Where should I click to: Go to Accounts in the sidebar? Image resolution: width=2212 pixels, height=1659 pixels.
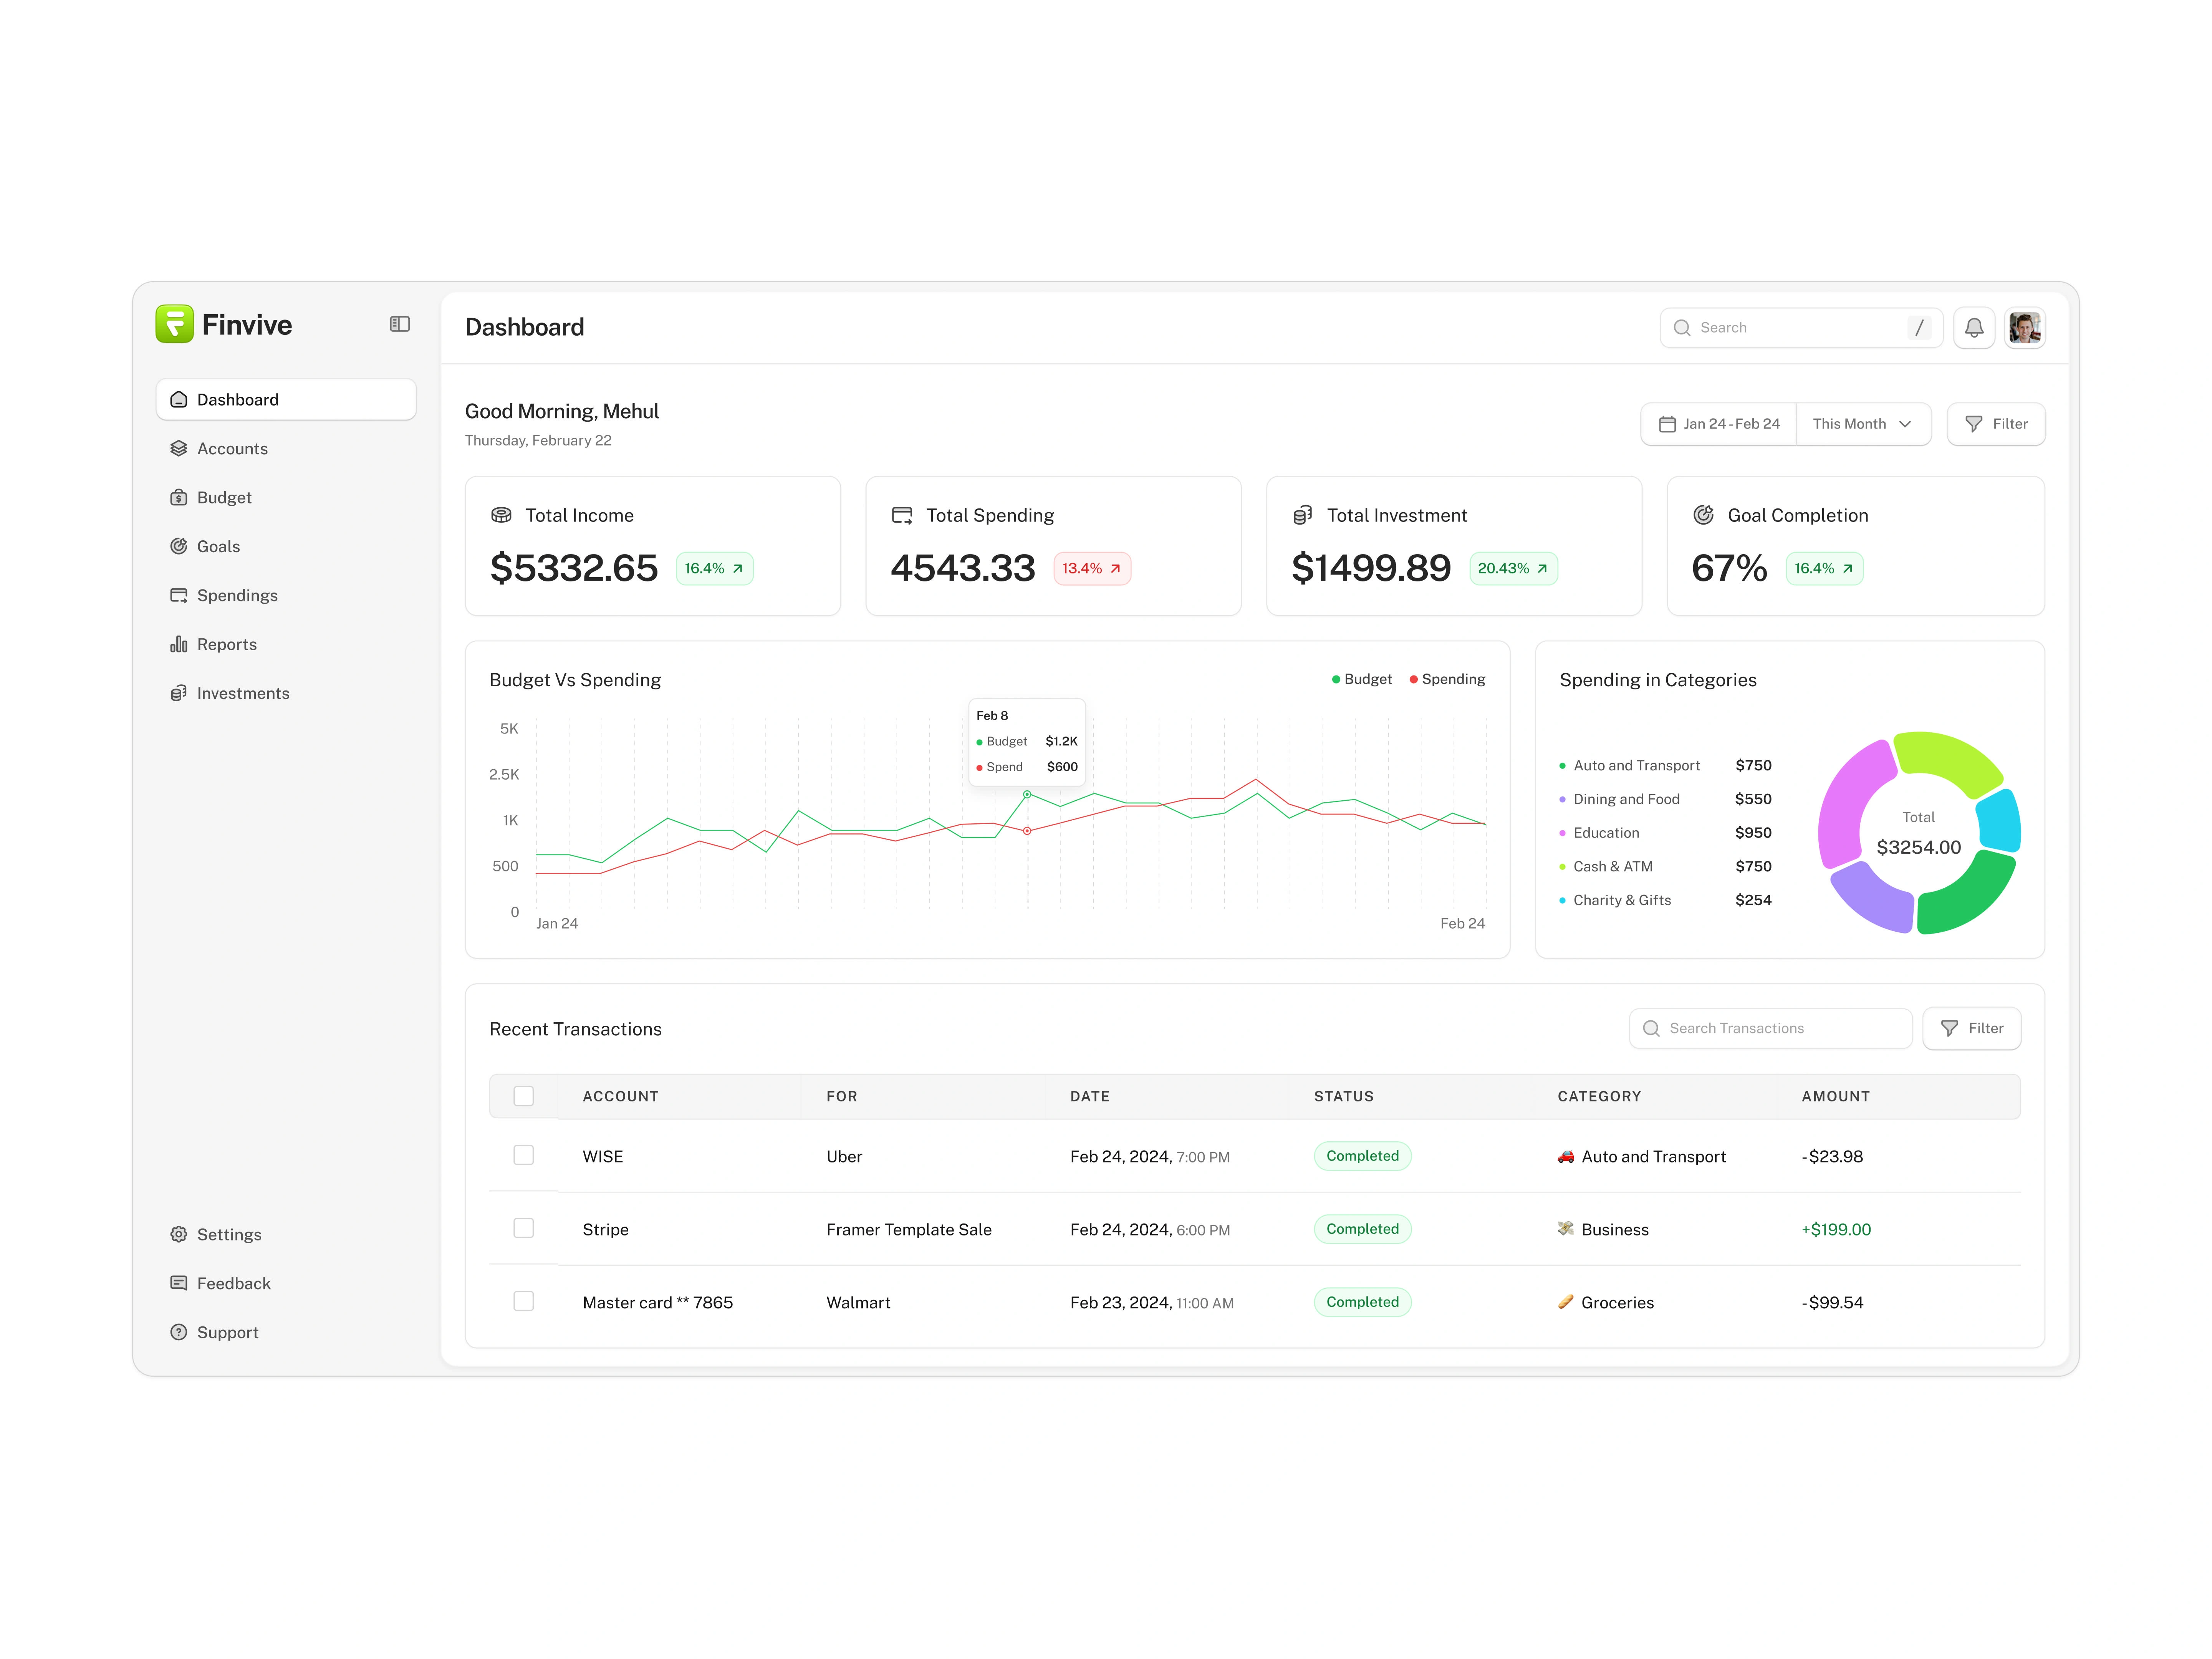(x=286, y=448)
